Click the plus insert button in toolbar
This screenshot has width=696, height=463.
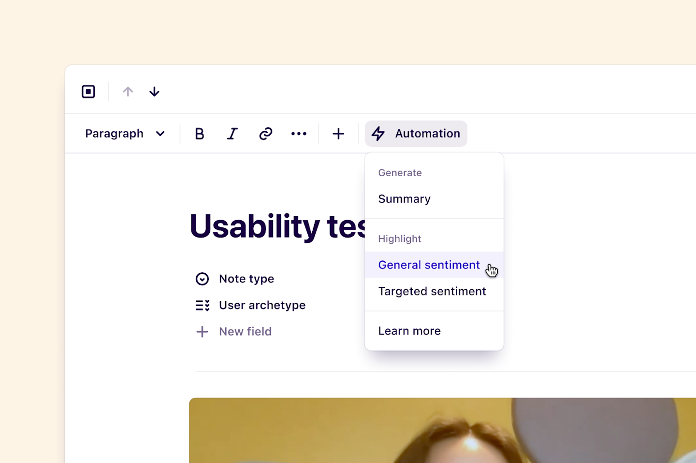338,134
